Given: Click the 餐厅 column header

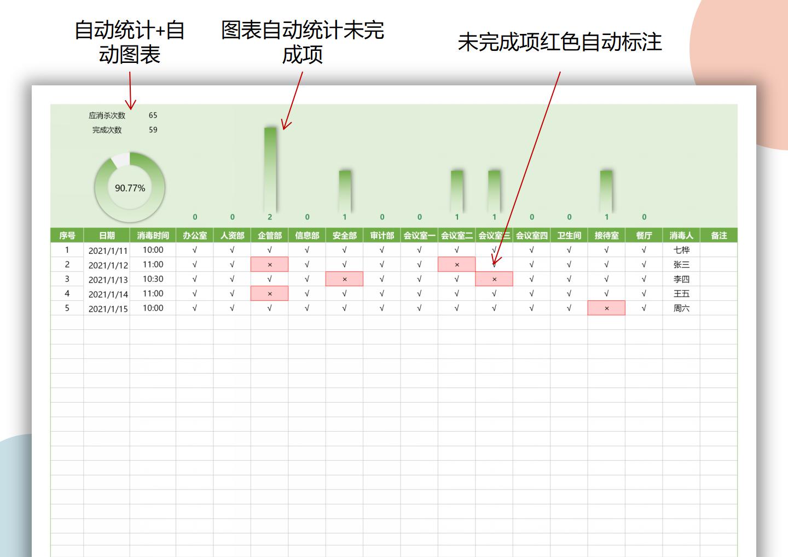Looking at the screenshot, I should tap(644, 235).
